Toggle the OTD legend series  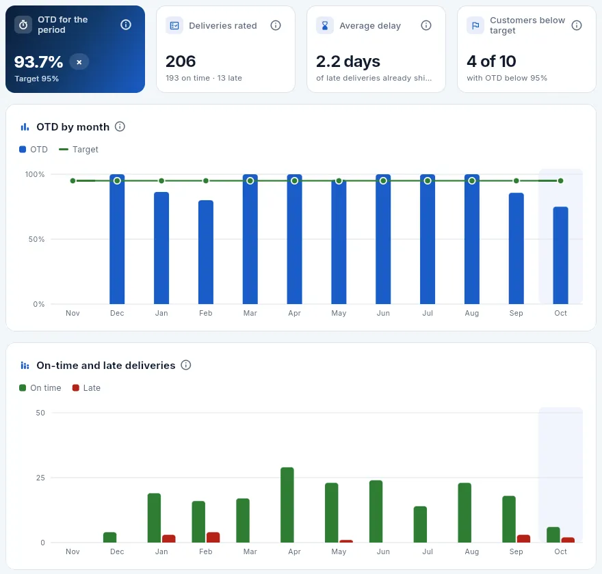click(x=34, y=150)
